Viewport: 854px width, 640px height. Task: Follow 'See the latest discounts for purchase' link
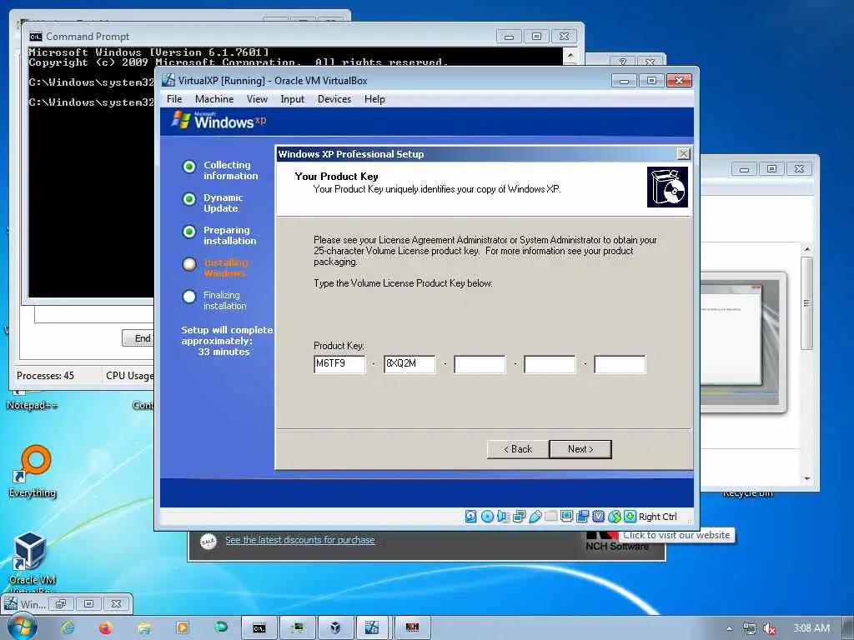[x=300, y=540]
